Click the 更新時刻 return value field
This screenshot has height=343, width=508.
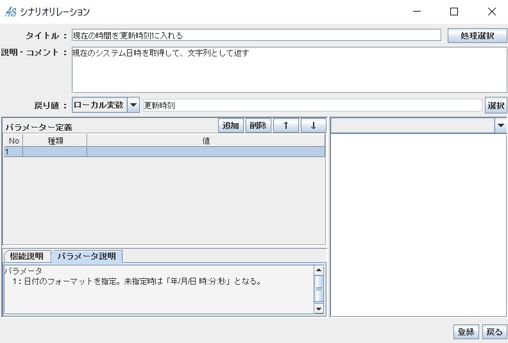312,105
